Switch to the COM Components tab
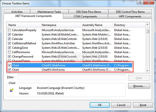The height and width of the screenshot is (112, 156). [x=85, y=16]
